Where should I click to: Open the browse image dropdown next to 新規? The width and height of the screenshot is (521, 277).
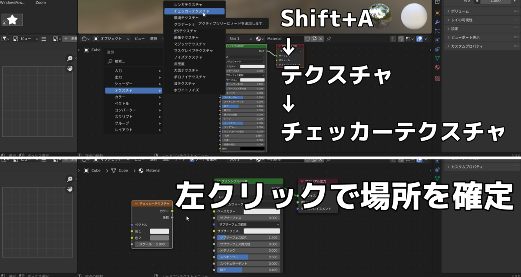coord(57,39)
